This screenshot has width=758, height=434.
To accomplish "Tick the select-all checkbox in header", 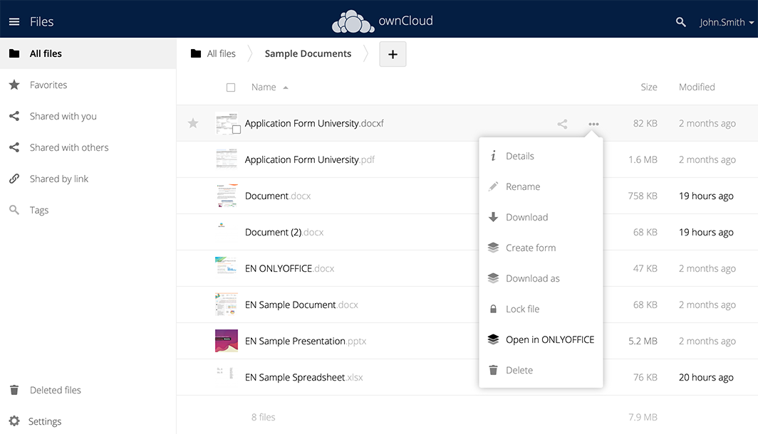I will [x=231, y=88].
